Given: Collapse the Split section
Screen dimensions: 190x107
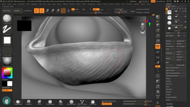Looking at the screenshot, I should click(167, 62).
